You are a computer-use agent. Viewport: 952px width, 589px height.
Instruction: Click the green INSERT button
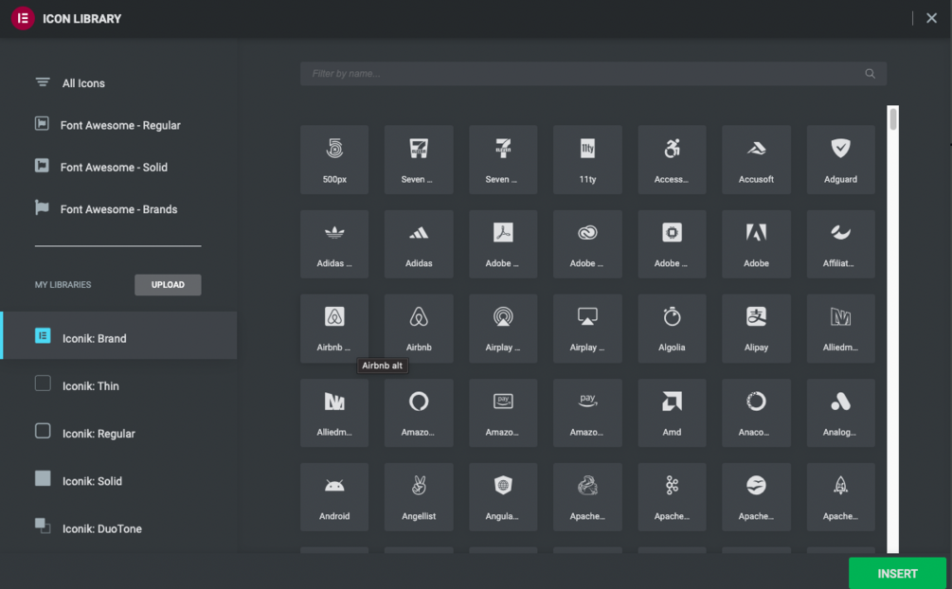pos(897,573)
